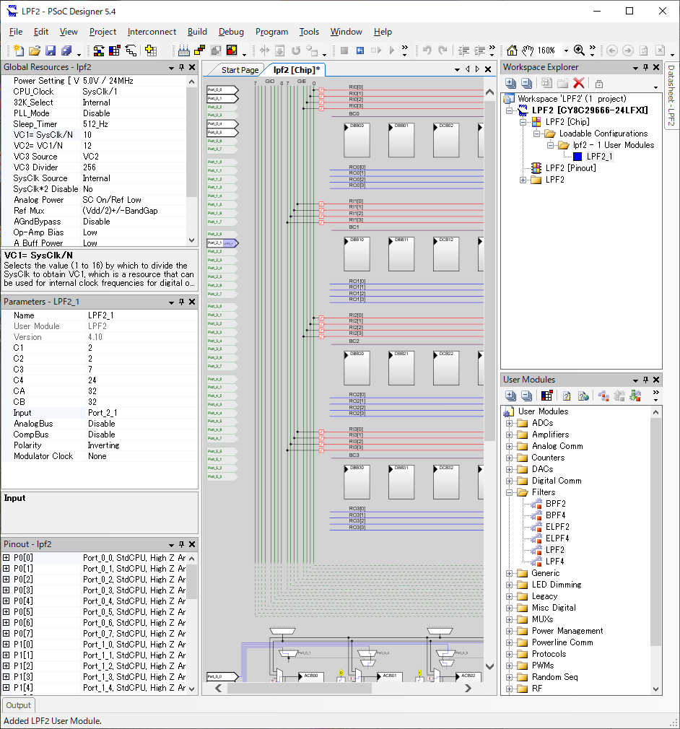Expand all in User Modules toolbar
The width and height of the screenshot is (680, 729).
point(510,396)
